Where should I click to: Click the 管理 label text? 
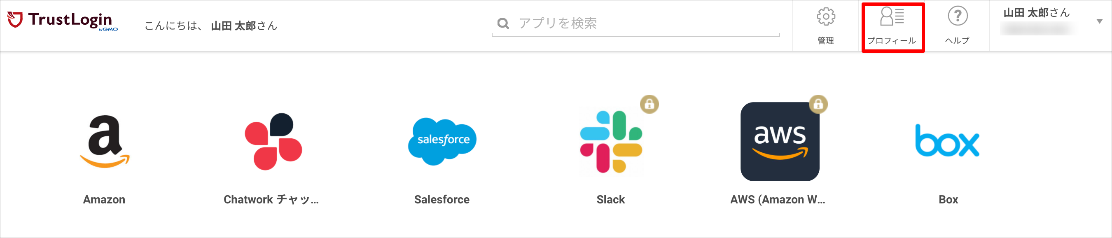tap(826, 41)
